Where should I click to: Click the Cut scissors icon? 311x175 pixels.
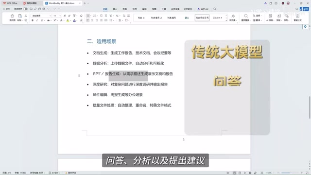click(x=26, y=16)
